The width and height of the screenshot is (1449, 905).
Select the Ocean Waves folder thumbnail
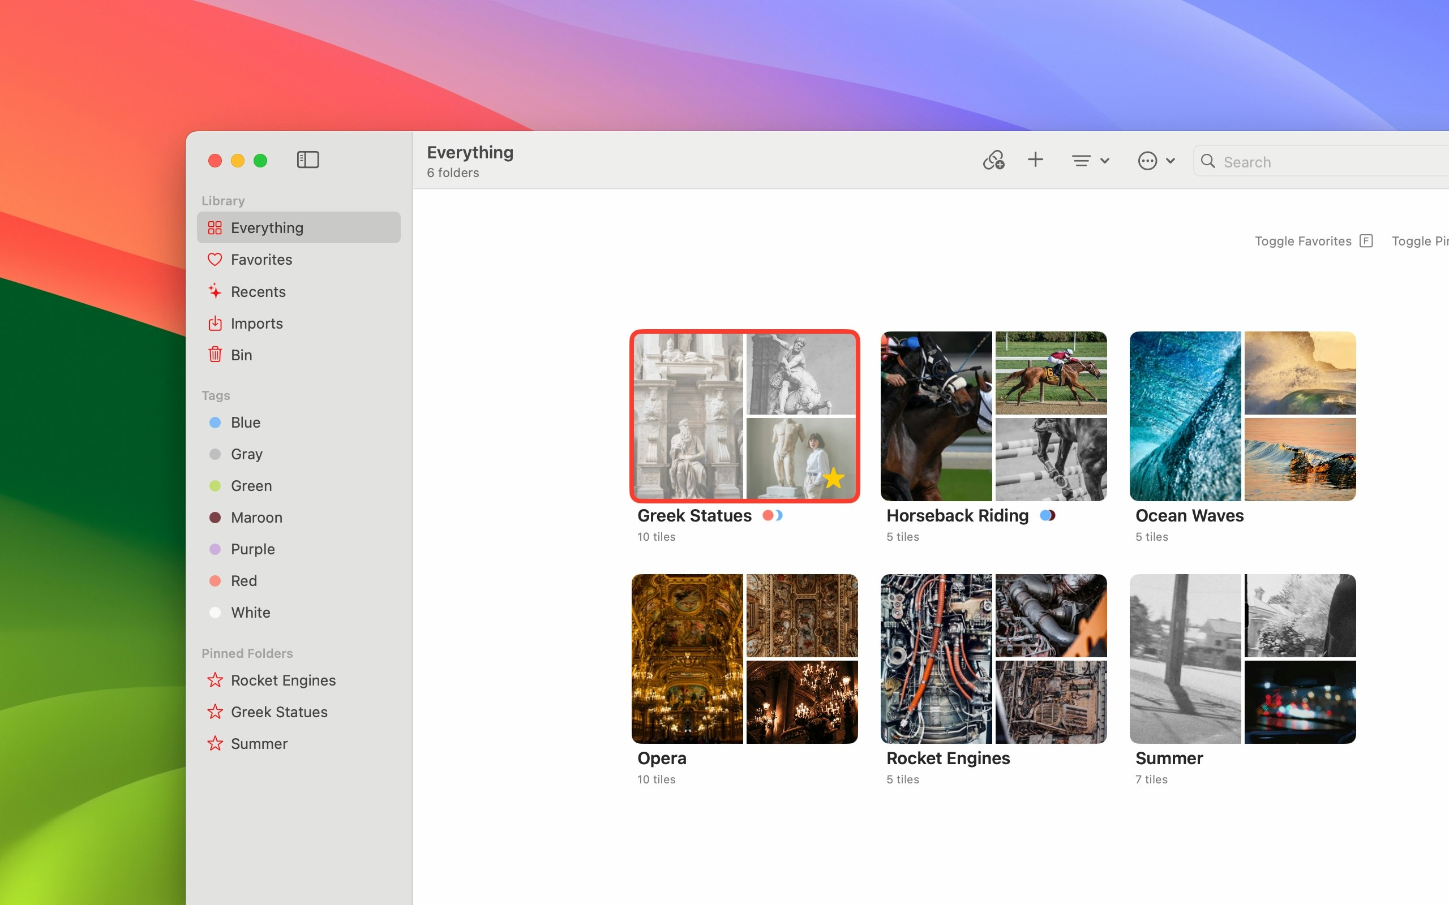point(1242,416)
